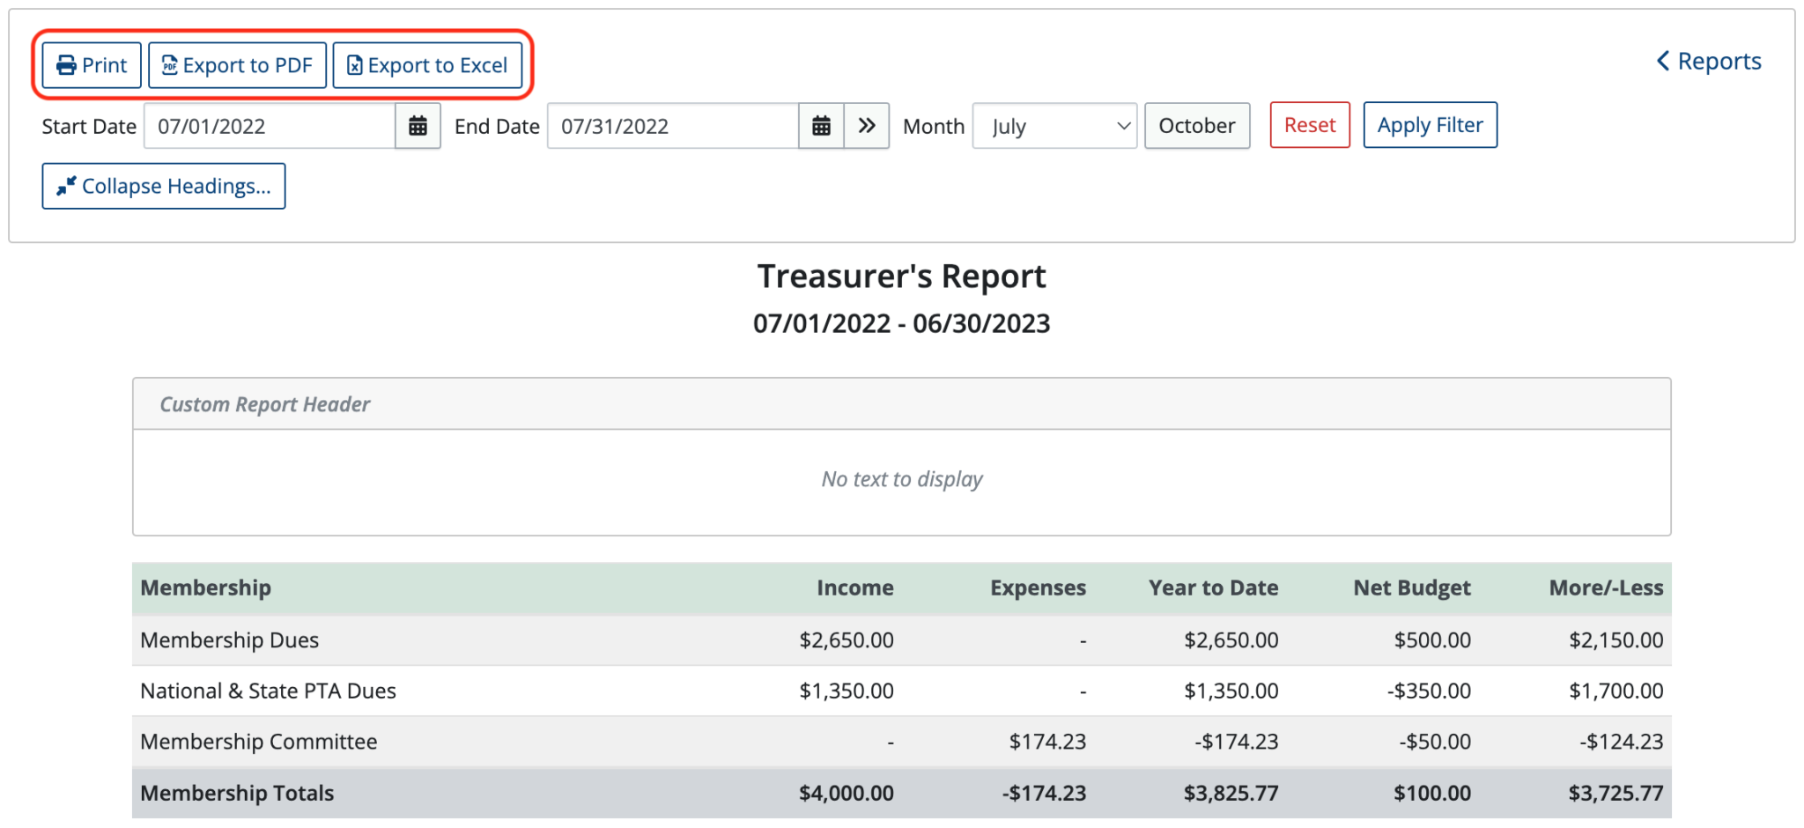This screenshot has width=1804, height=828.
Task: Navigate back via the Reports link
Action: point(1719,60)
